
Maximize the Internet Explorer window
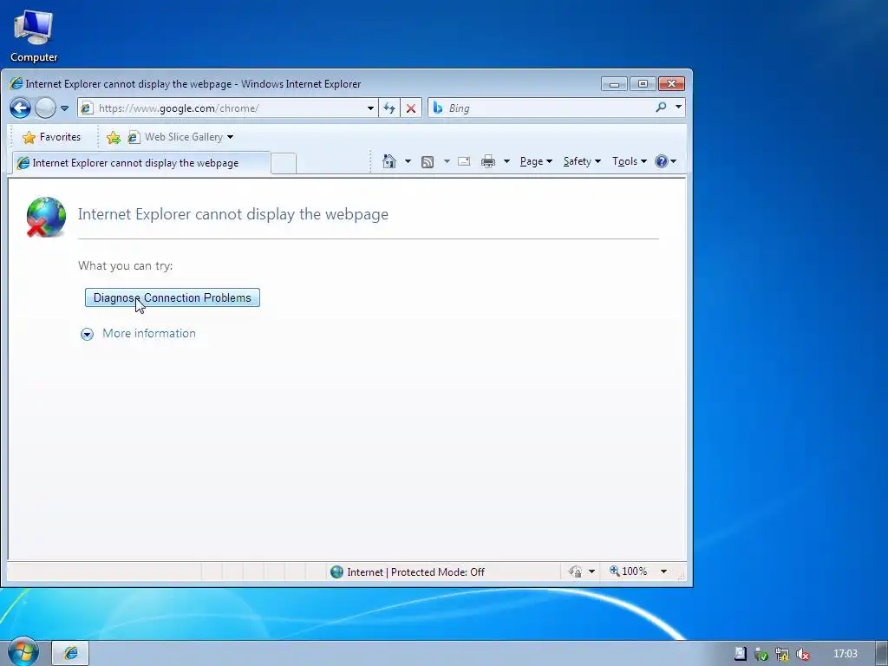coord(643,84)
